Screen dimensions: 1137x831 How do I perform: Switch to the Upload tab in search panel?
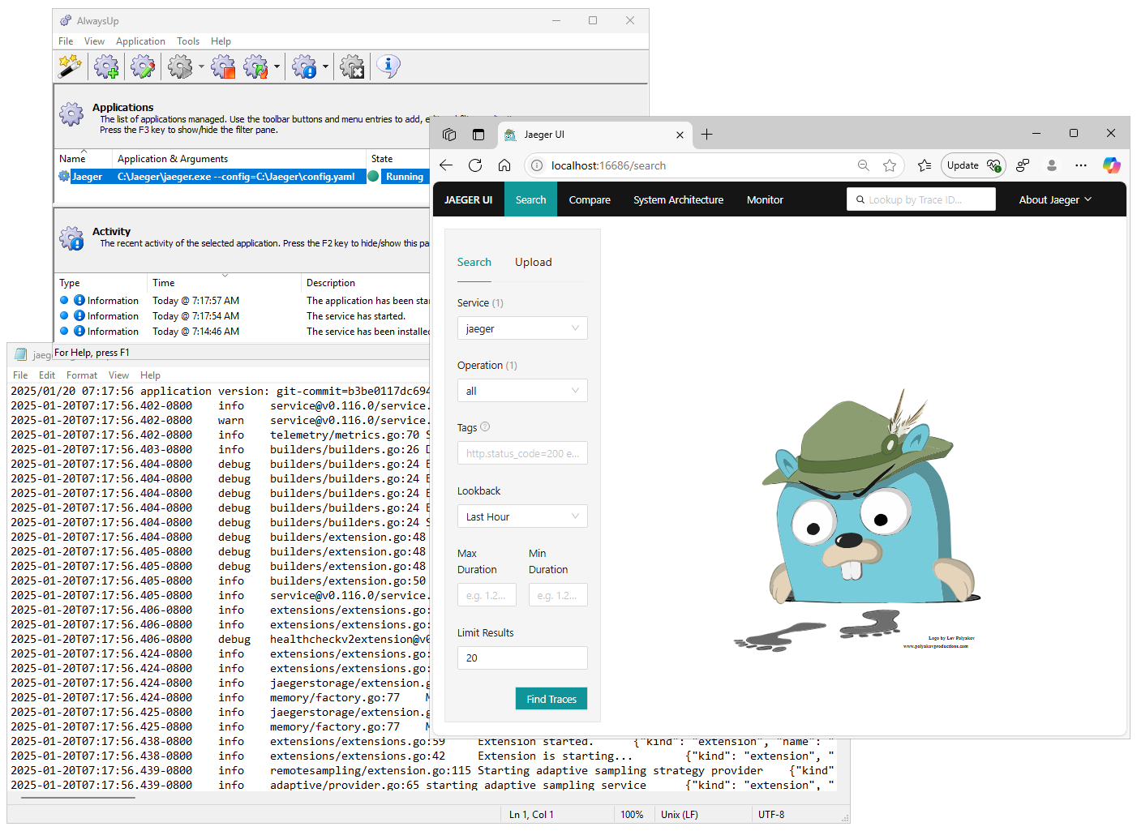[534, 262]
